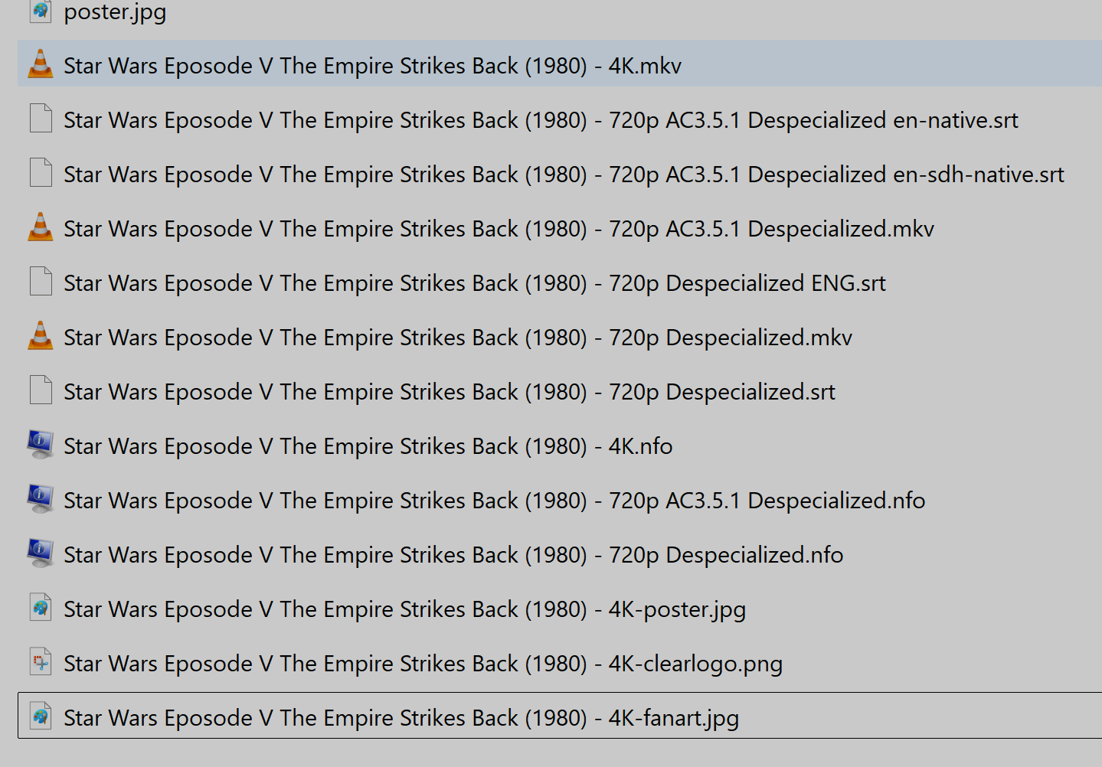
Task: Select the Empire Strikes Back 4K.mkv file name
Action: coord(372,66)
